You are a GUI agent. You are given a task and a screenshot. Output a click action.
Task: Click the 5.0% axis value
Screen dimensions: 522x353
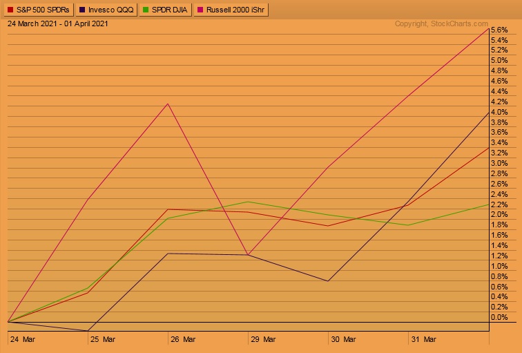pos(499,60)
